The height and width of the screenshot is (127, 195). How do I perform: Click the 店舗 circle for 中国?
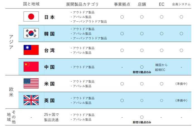142,67
